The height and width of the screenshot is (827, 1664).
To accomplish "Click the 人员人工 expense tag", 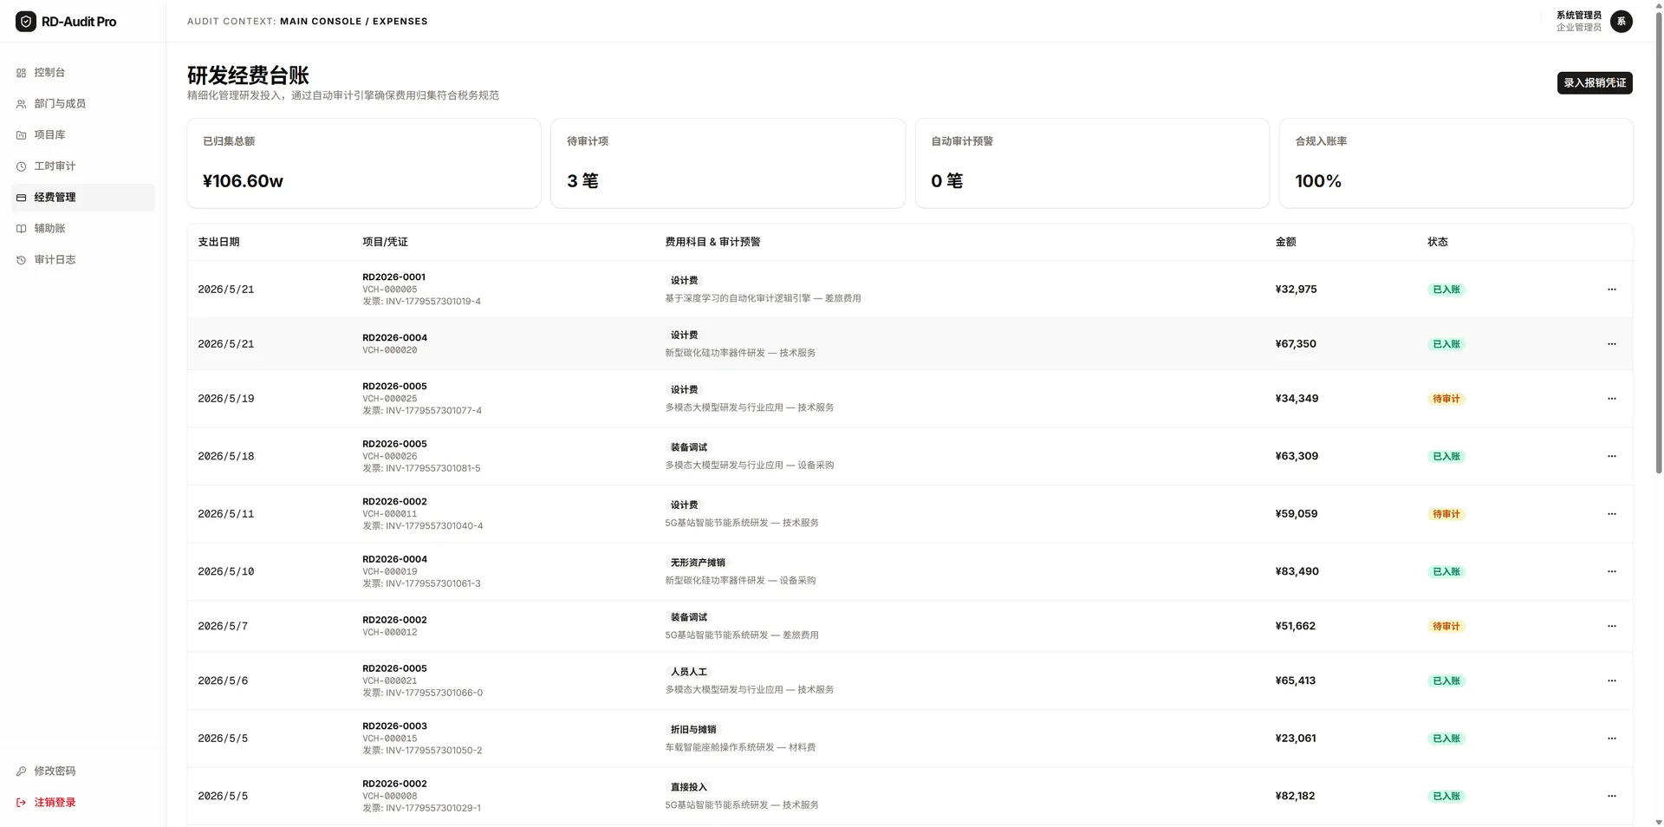I will pyautogui.click(x=688, y=672).
